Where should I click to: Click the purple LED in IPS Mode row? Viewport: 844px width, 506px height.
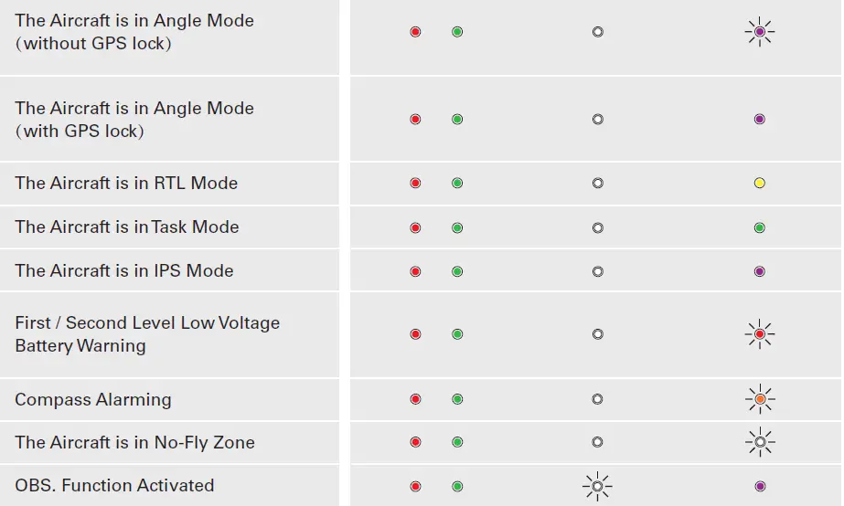click(x=759, y=271)
